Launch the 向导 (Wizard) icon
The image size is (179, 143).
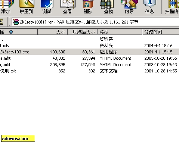coord(129,6)
